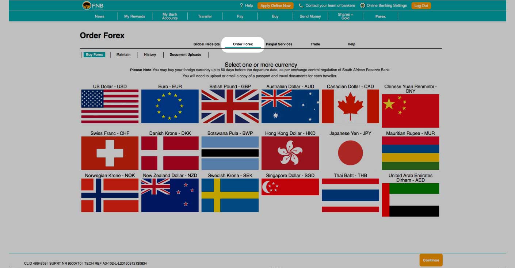Click the orange Continue button
The height and width of the screenshot is (268, 515).
pyautogui.click(x=431, y=260)
